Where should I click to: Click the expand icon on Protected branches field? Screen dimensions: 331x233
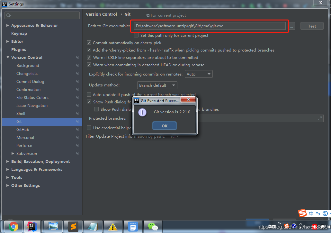(x=320, y=118)
